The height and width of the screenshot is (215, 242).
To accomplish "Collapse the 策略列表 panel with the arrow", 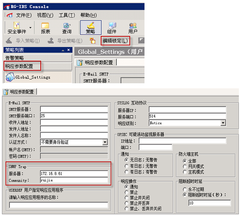I will 63,50.
